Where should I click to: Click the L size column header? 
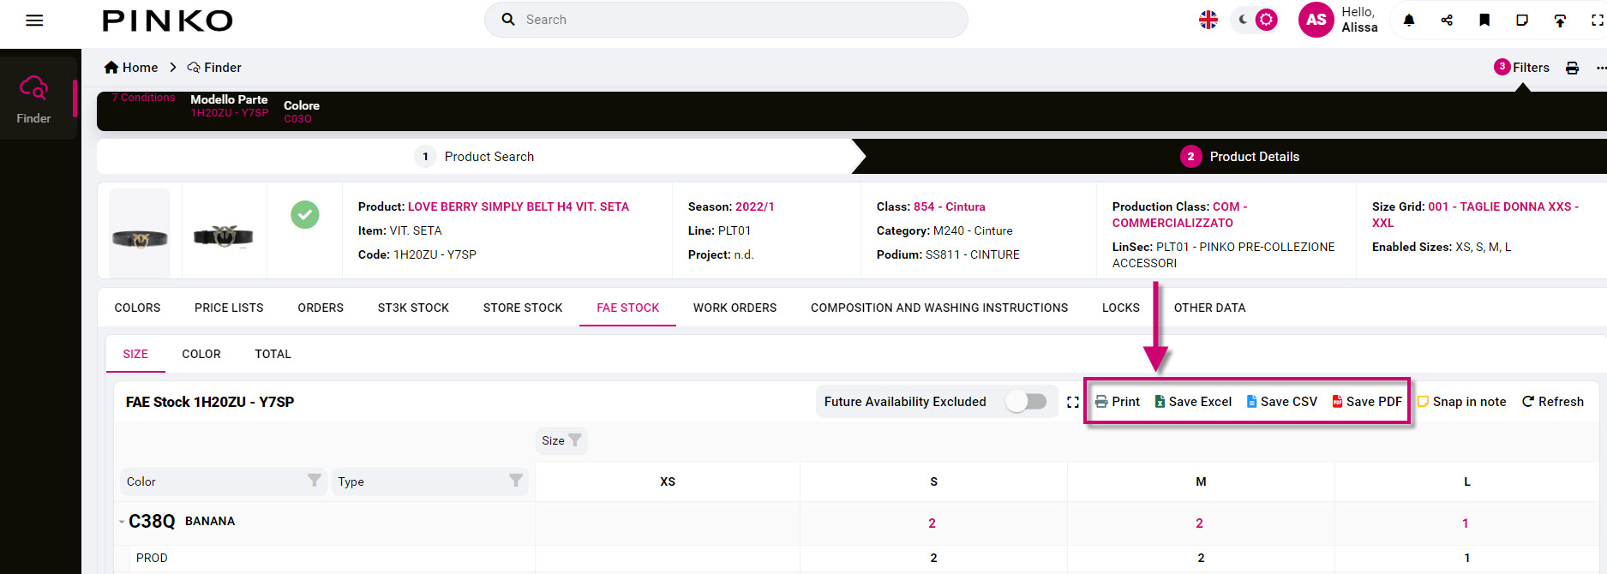[x=1467, y=481]
